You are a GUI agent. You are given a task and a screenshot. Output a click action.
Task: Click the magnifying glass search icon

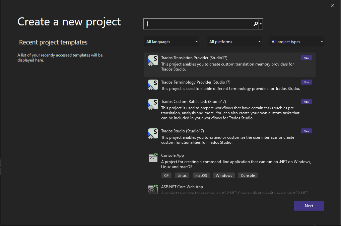pos(256,24)
